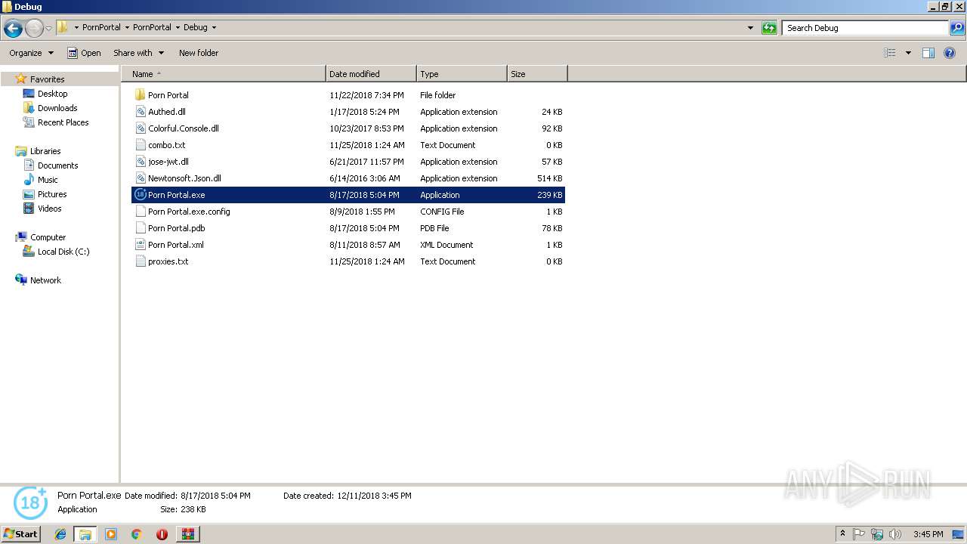967x544 pixels.
Task: Open the address bar history dropdown
Action: [750, 28]
